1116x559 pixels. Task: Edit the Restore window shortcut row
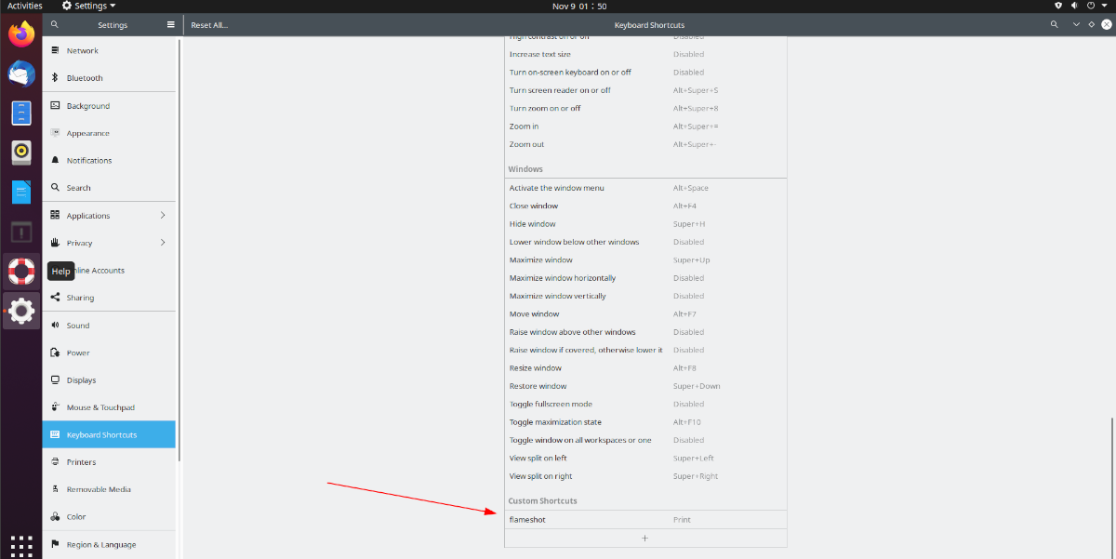coord(645,386)
